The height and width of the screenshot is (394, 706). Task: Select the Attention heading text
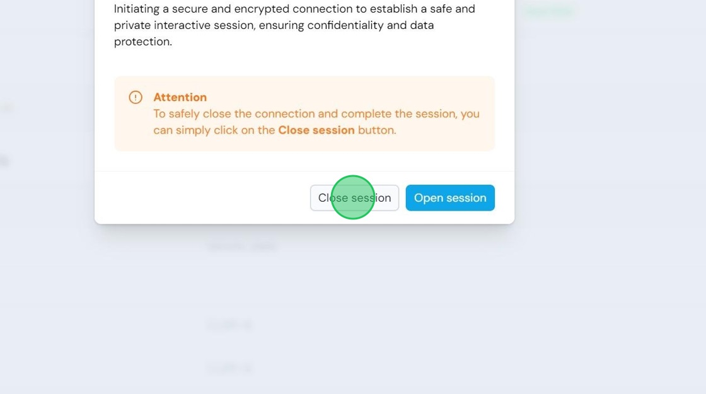(180, 97)
